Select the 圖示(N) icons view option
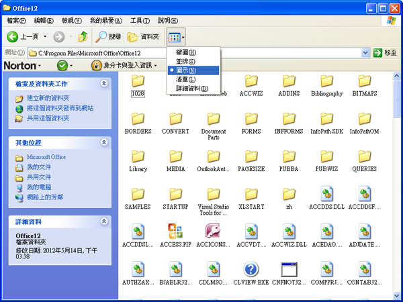The height and width of the screenshot is (302, 403). pos(193,70)
